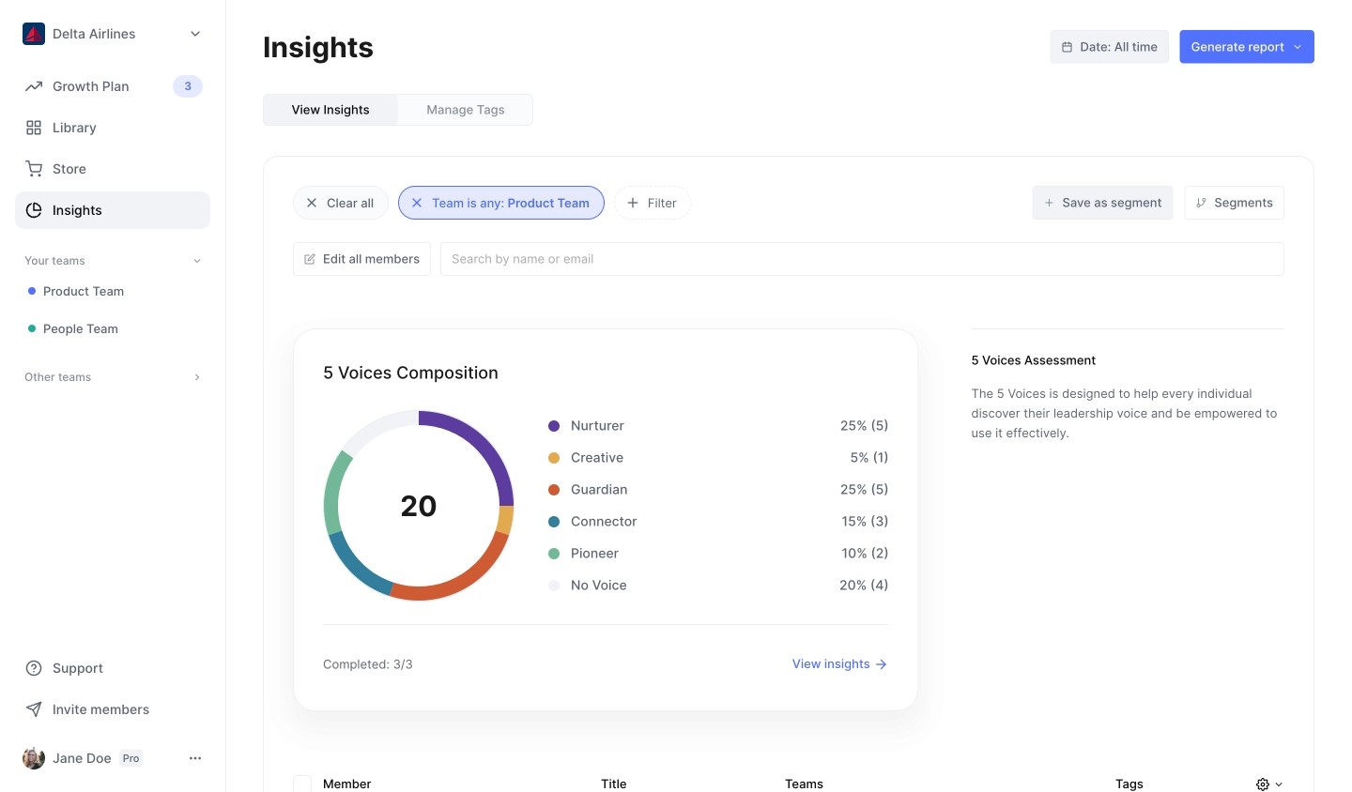Sort by the Title column header
This screenshot has width=1352, height=792.
(x=614, y=784)
